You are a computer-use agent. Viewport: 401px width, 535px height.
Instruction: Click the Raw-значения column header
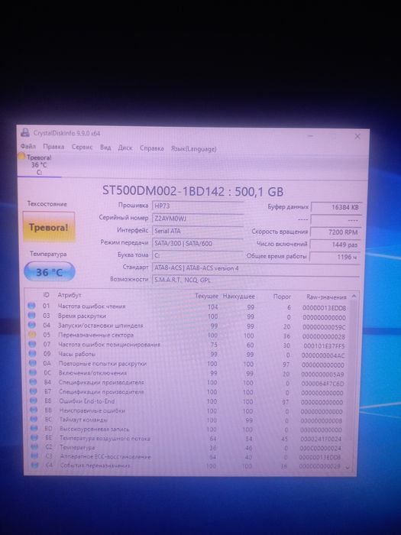pos(326,297)
